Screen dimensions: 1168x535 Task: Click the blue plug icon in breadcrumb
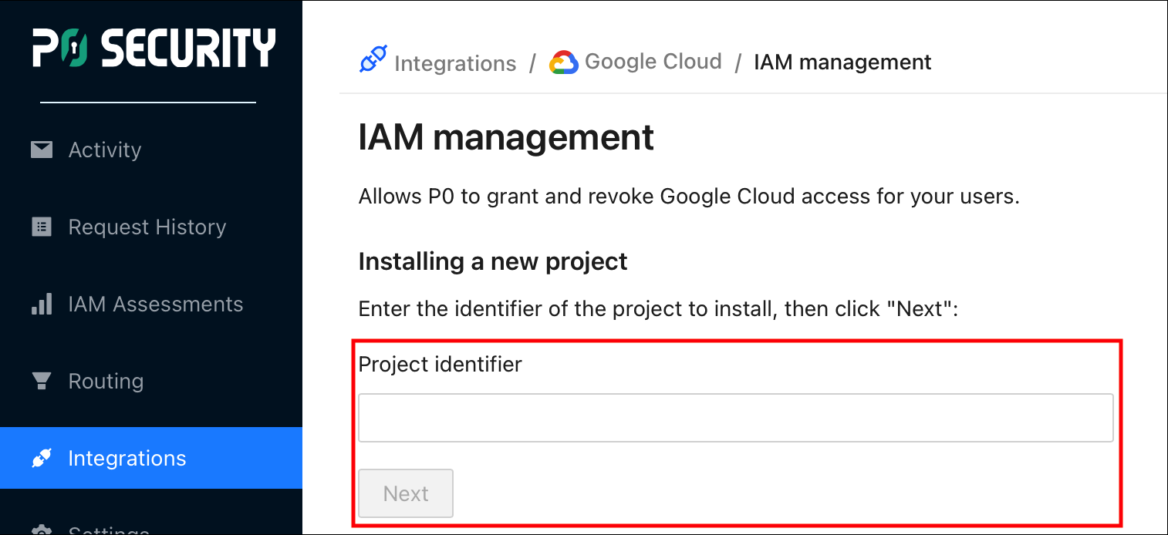[373, 61]
